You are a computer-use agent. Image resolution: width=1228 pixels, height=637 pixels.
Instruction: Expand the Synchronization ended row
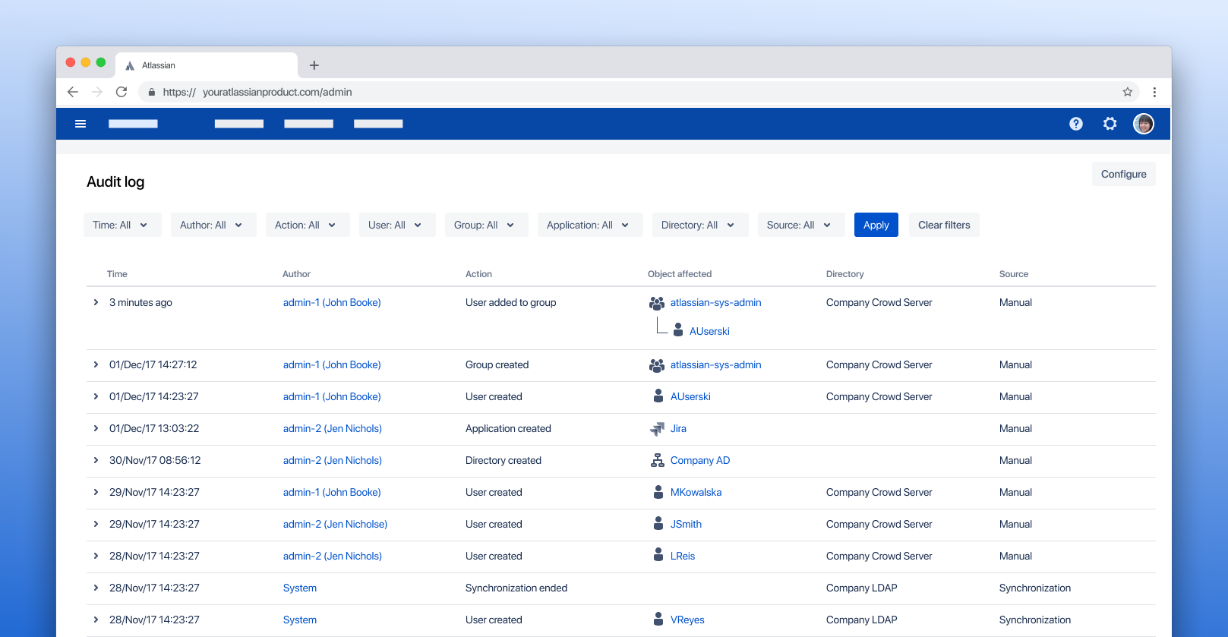[x=96, y=588]
